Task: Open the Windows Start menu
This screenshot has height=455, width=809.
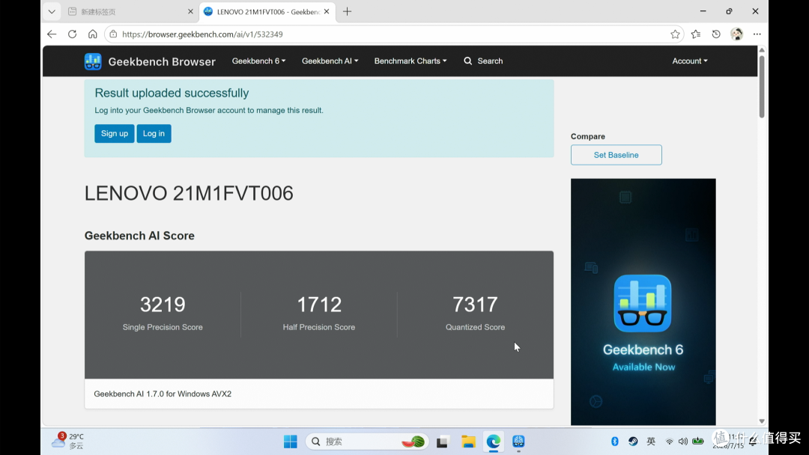Action: click(291, 442)
